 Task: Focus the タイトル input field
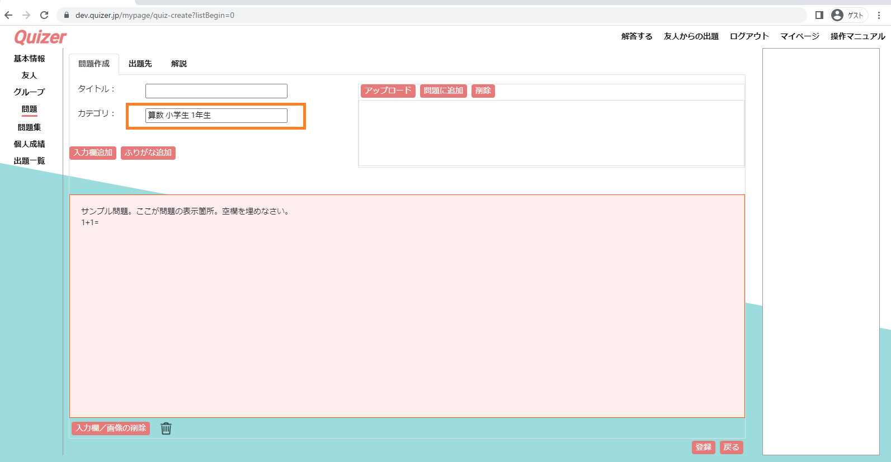216,91
